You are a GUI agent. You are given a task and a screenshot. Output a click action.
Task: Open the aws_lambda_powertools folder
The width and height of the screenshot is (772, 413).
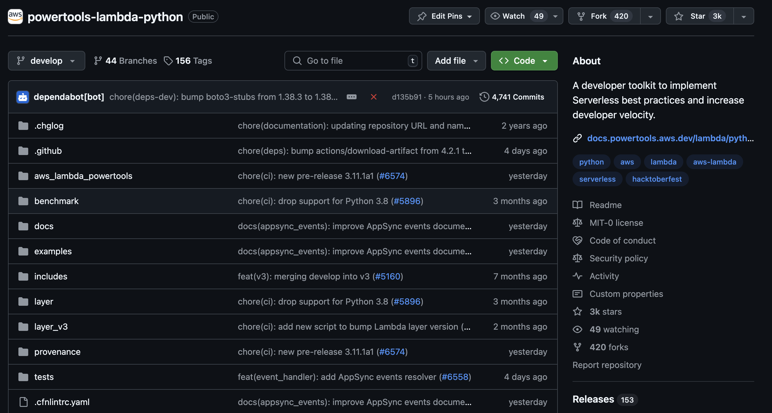(83, 176)
